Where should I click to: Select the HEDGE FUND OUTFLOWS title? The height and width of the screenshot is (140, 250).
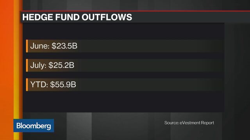tap(77, 17)
